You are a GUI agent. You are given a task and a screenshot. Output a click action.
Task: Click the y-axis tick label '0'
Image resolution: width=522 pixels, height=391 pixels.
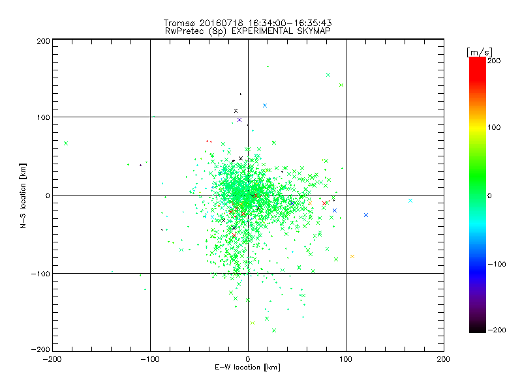coord(48,195)
